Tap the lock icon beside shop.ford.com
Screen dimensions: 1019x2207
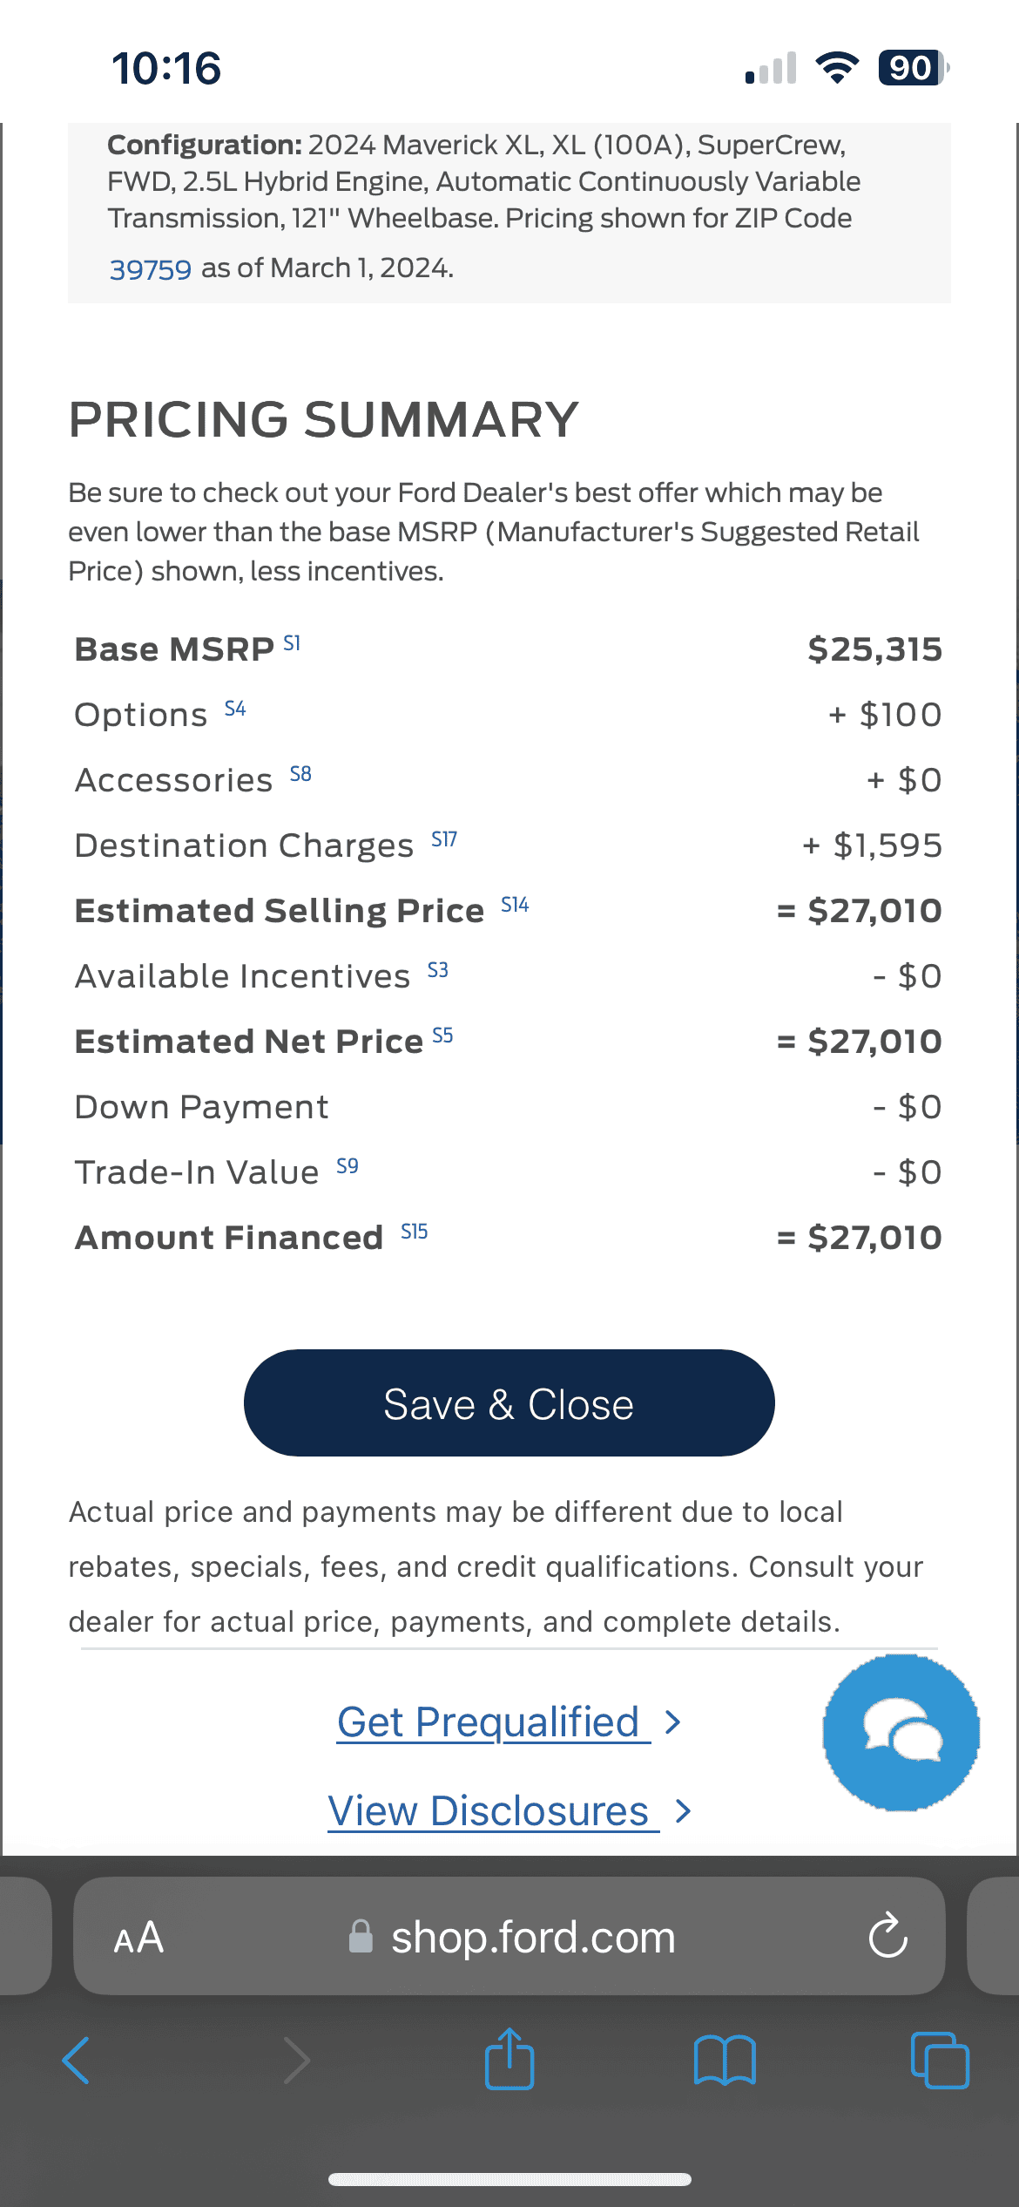click(x=361, y=1937)
